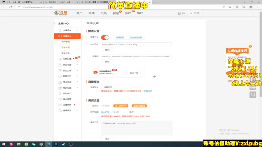
Task: Click the 我的公会 shield icon
Action: (60, 71)
